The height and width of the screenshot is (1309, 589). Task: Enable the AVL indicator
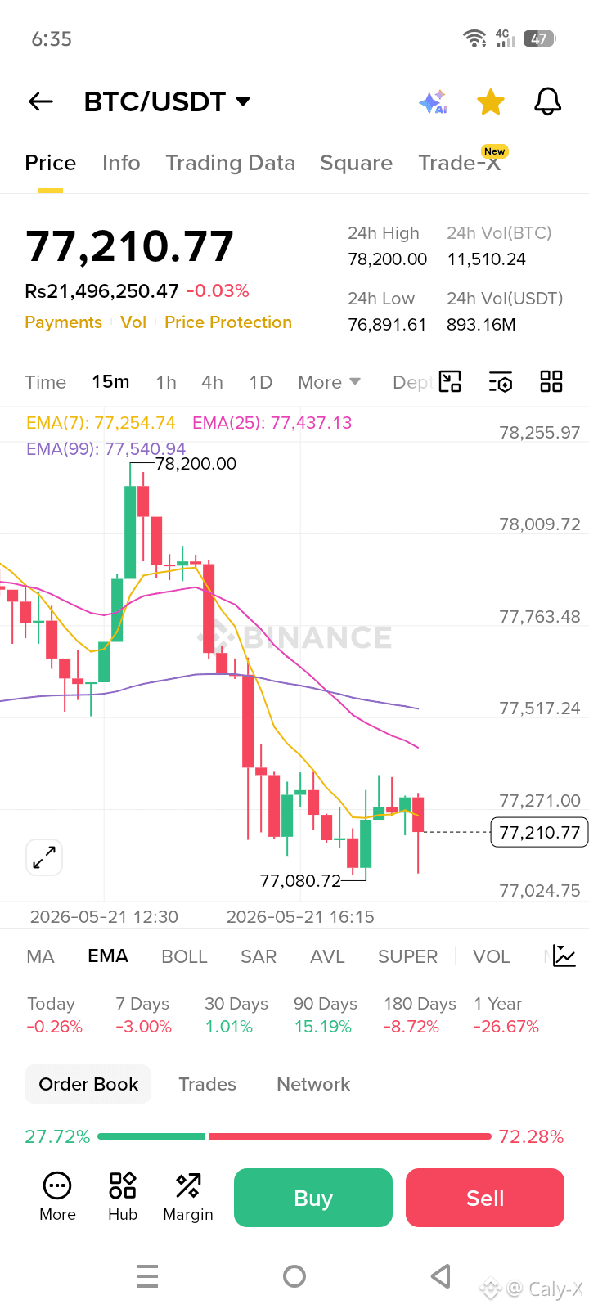(x=327, y=956)
